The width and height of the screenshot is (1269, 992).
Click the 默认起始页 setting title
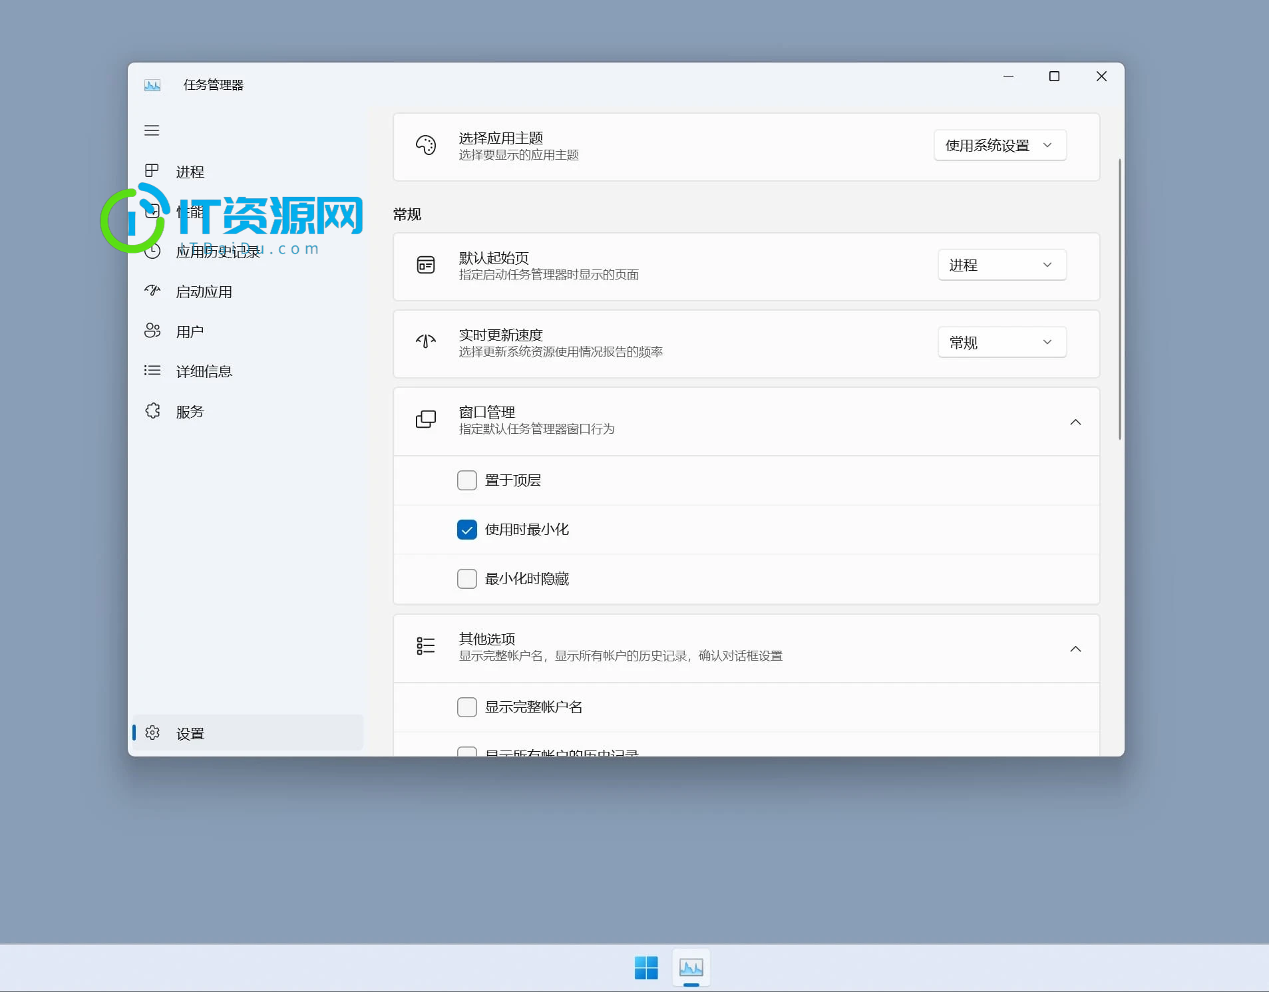click(494, 257)
